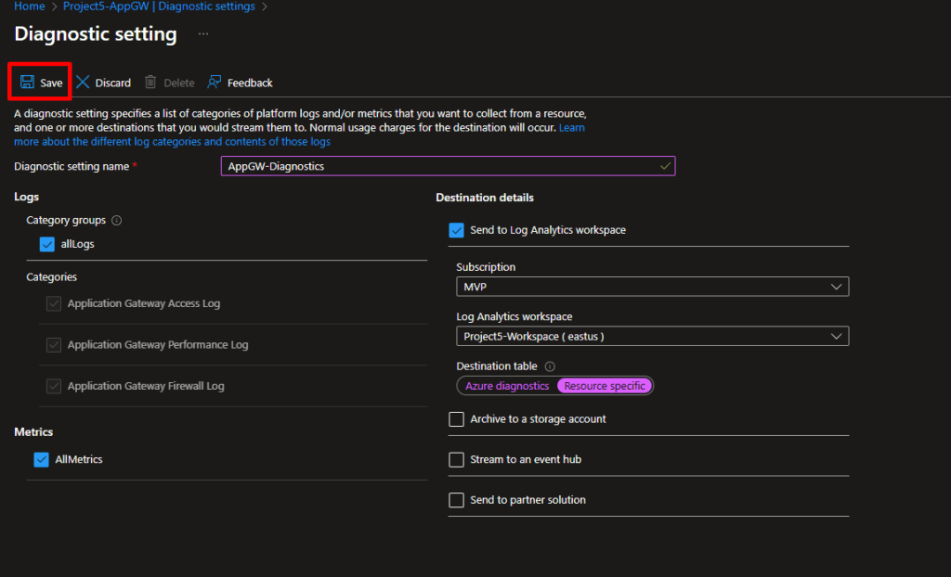The image size is (951, 577).
Task: Click the Save floppy disk icon
Action: 27,83
